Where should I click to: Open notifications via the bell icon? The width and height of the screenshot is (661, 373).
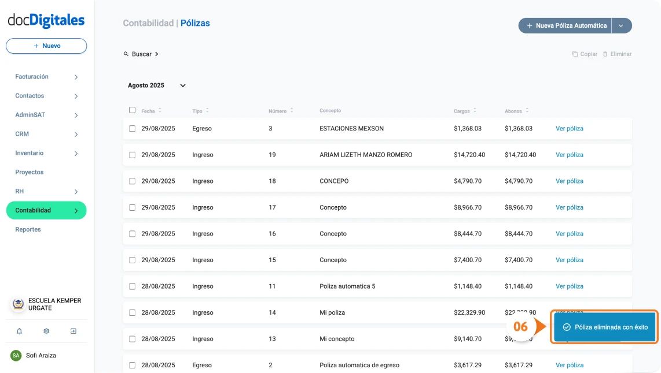coord(20,331)
